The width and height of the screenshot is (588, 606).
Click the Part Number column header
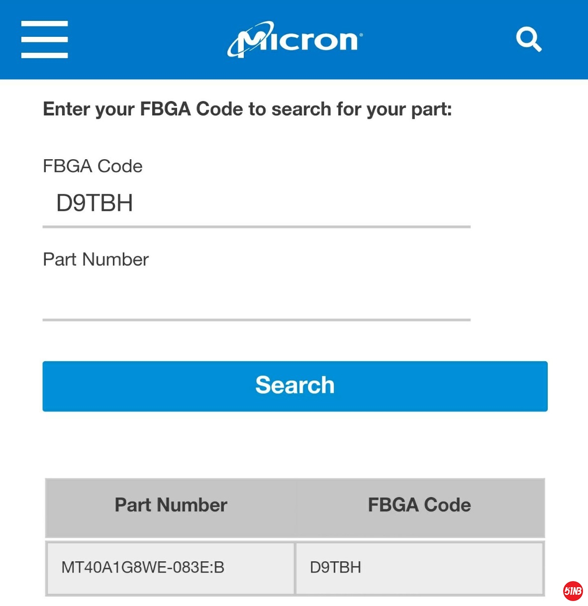171,505
